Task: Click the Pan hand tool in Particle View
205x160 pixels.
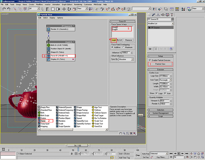Action: coord(120,133)
